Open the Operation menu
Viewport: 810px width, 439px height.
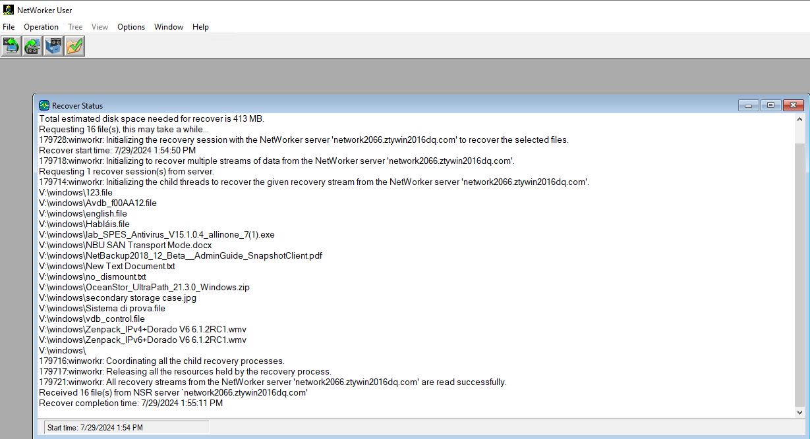pos(42,27)
